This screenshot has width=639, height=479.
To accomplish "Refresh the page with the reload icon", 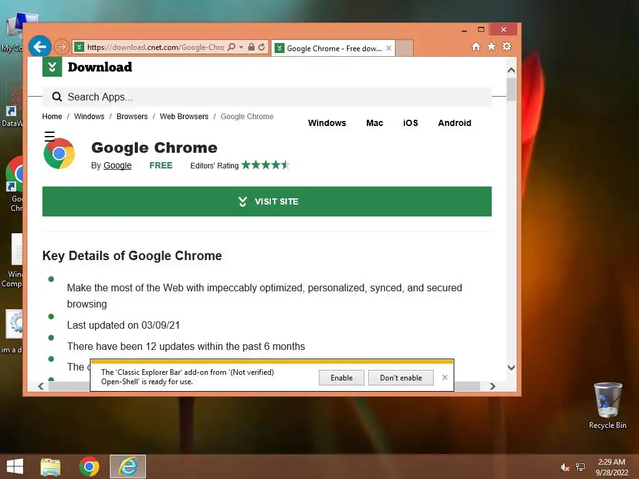I will tap(261, 47).
